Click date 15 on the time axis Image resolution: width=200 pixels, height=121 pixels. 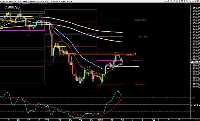[8, 120]
